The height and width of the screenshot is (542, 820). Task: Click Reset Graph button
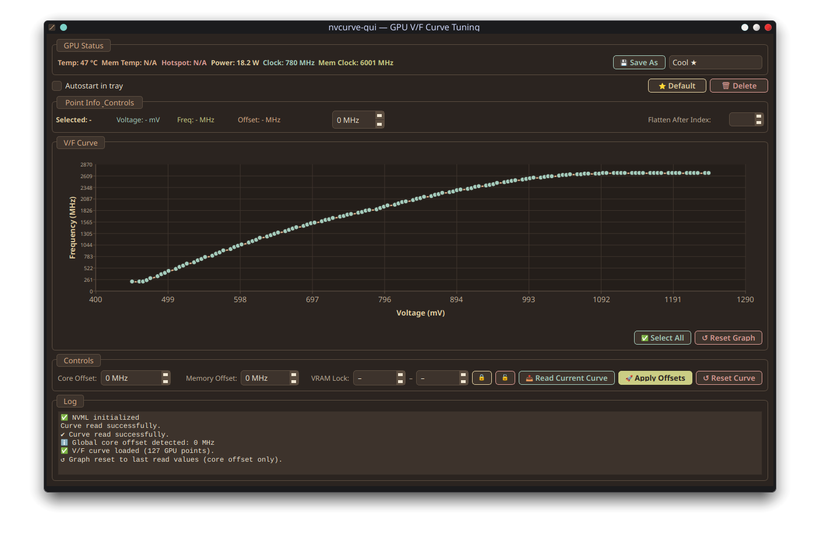coord(728,338)
